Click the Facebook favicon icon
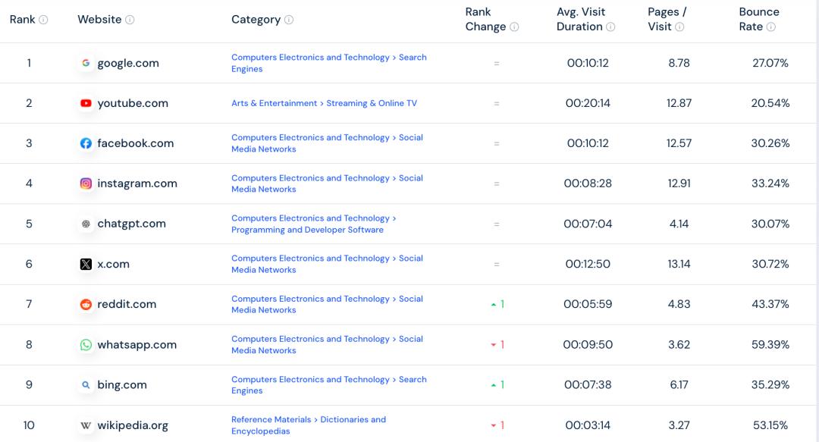 coord(86,143)
